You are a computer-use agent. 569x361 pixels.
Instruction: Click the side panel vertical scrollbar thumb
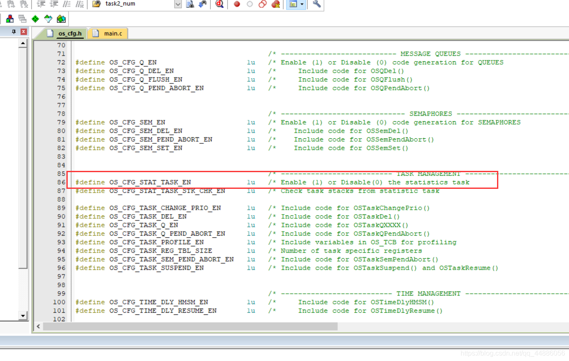point(24,158)
